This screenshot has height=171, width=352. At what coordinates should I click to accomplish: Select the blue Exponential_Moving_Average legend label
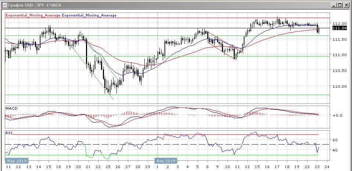coord(89,15)
